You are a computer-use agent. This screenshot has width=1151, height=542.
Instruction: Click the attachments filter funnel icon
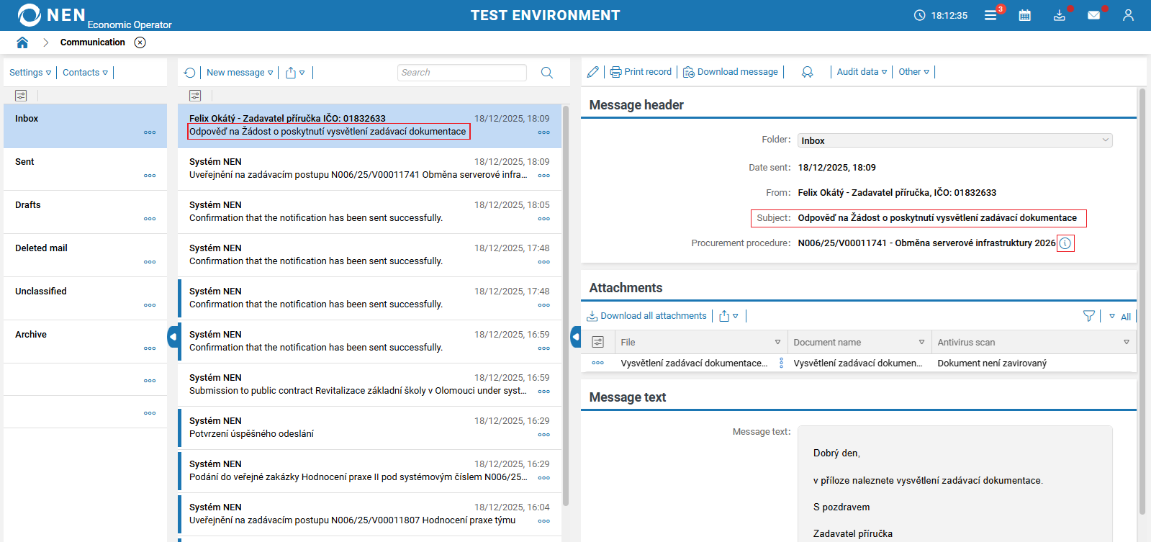tap(1088, 316)
